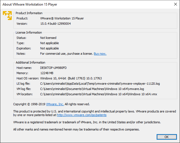This screenshot has height=143, width=180.
Task: Click the VMware Player logo icon
Action: (7, 16)
